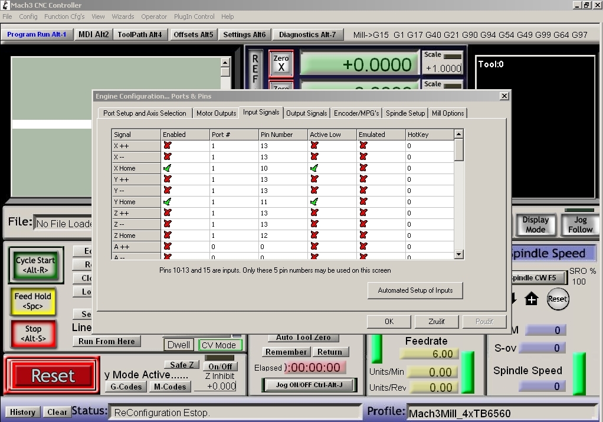
Task: Click the X ++ Enabled red cross
Action: tap(168, 146)
